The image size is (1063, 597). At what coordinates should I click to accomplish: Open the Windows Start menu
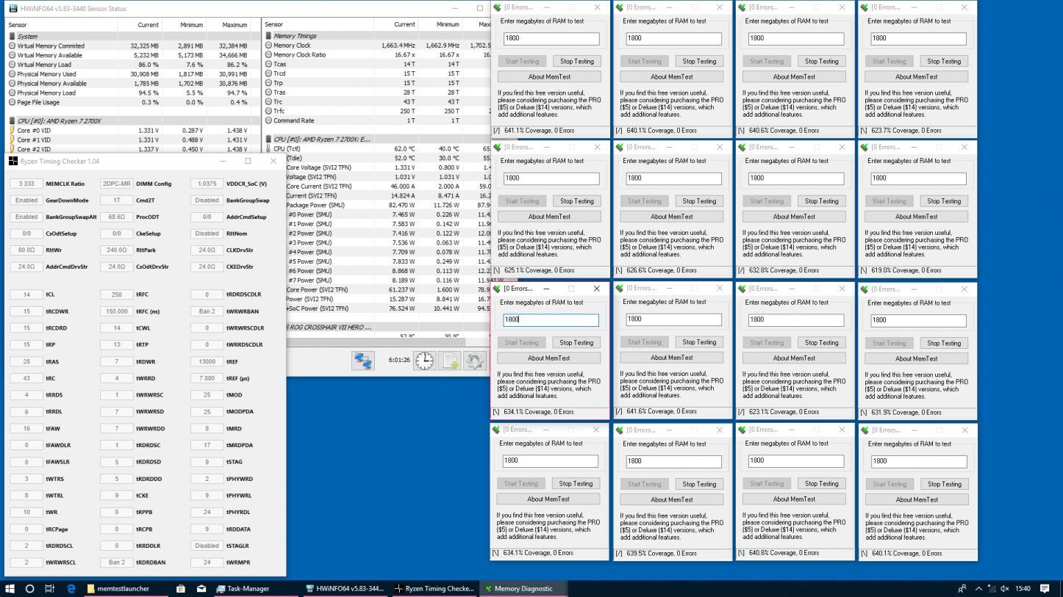[10, 588]
